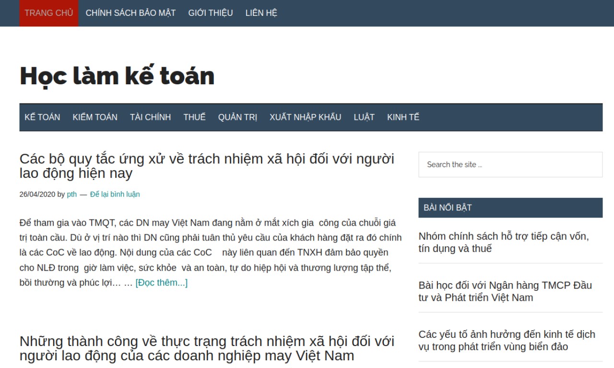Screen dimensions: 614x368
Task: Browse the TÀI CHÍNH category
Action: point(150,117)
